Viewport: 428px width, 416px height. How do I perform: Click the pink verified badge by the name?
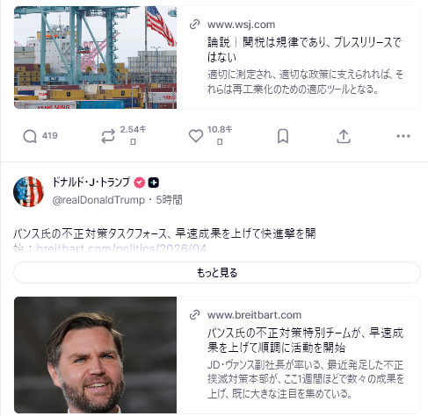pyautogui.click(x=140, y=183)
